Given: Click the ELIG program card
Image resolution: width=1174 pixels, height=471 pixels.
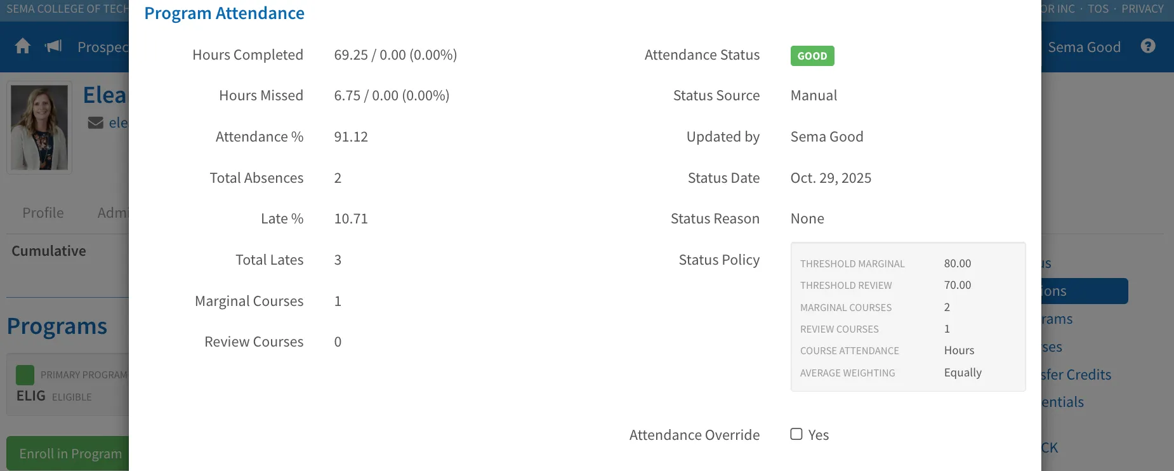Looking at the screenshot, I should (68, 385).
